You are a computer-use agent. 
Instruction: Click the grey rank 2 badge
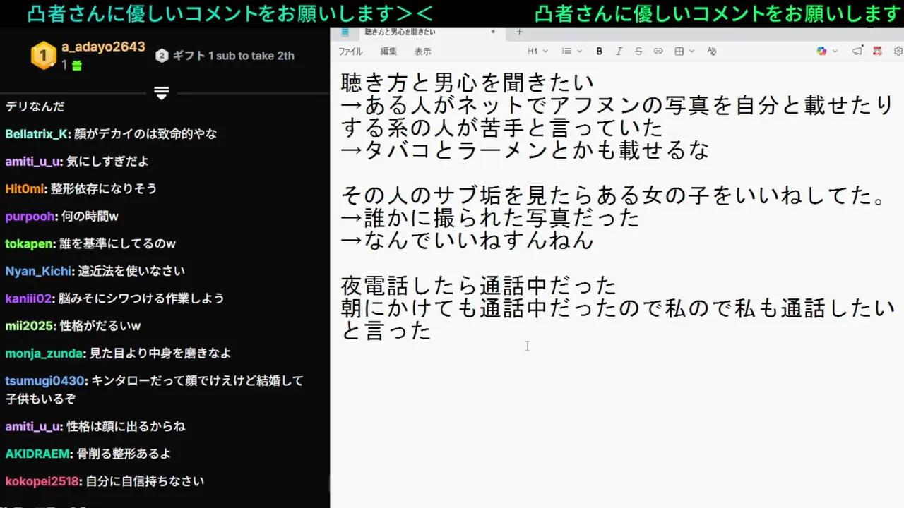coord(162,56)
